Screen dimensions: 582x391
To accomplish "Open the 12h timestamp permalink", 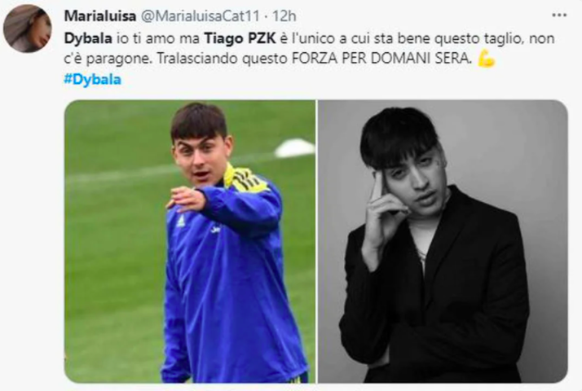I will pyautogui.click(x=284, y=16).
